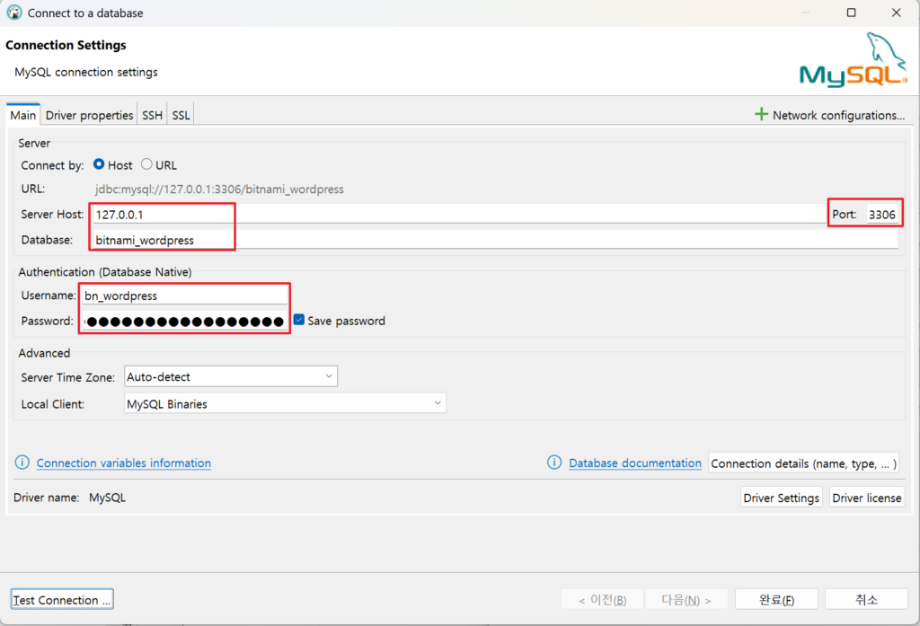
Task: Open Connection variables information link
Action: click(x=124, y=463)
